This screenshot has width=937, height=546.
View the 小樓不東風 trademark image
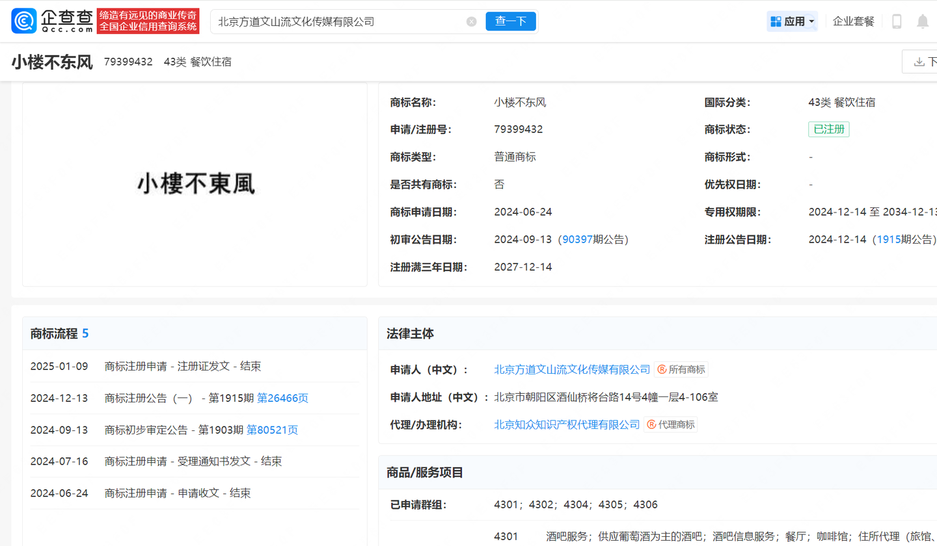[195, 185]
